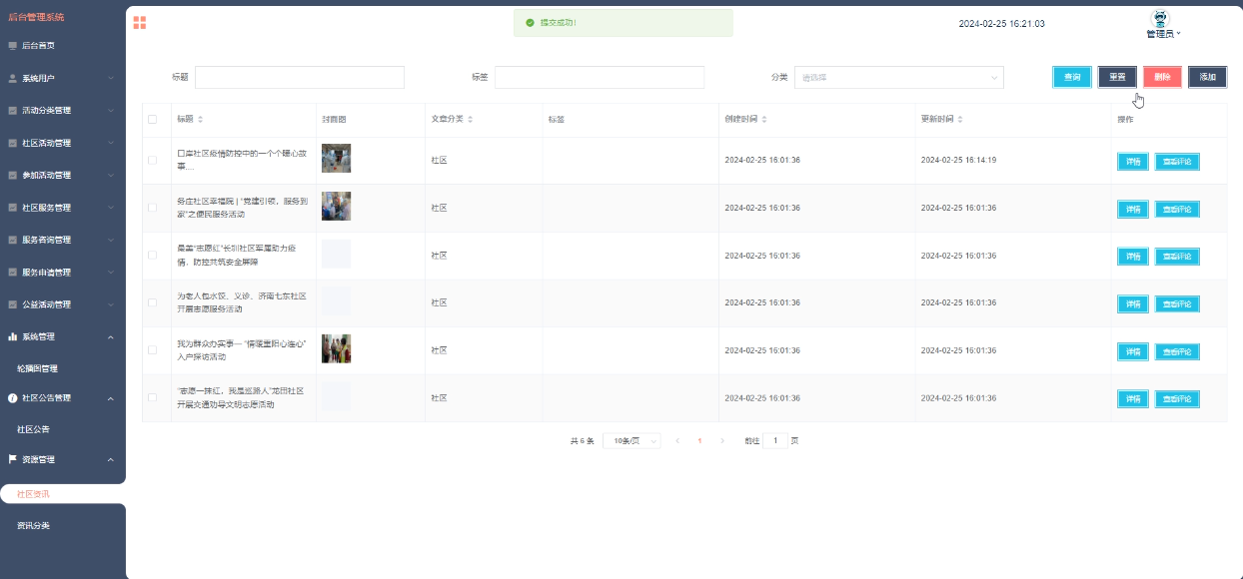Click bar chart icon beside 系统管理
The height and width of the screenshot is (579, 1243).
(x=13, y=336)
